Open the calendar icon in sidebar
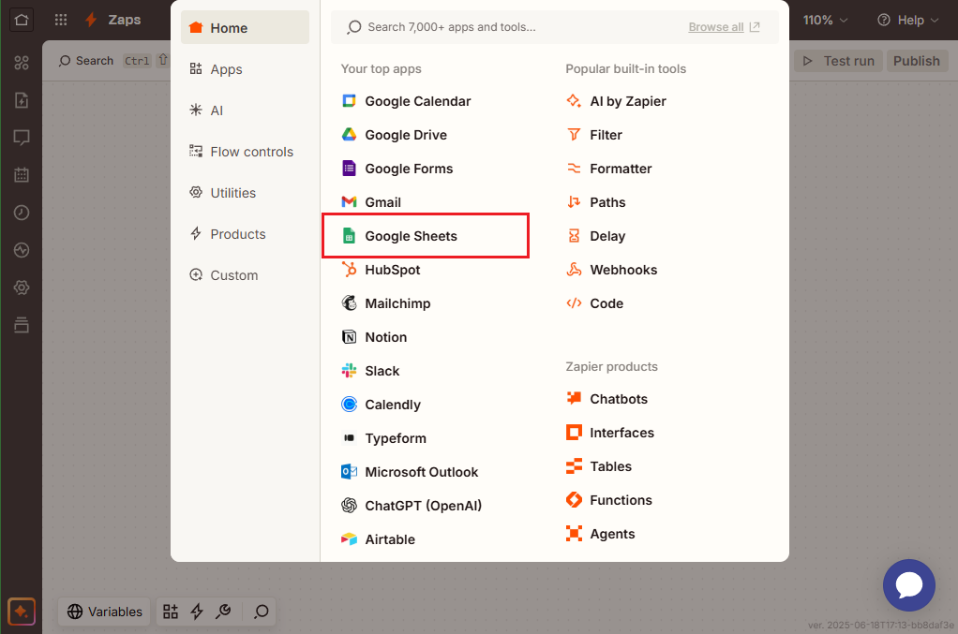Viewport: 958px width, 634px height. coord(22,175)
